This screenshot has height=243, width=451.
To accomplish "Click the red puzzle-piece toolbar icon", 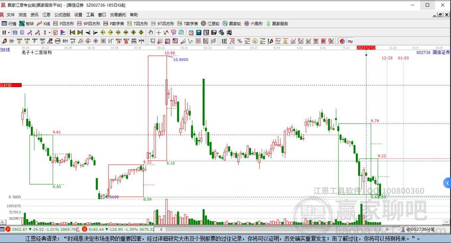I will pyautogui.click(x=55, y=33).
